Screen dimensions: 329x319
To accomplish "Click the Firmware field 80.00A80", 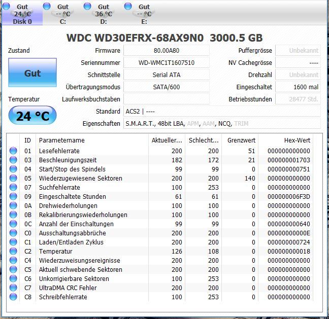I will (x=167, y=51).
